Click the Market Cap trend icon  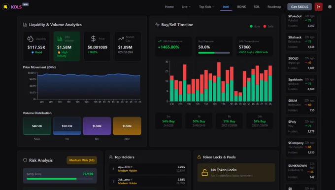point(121,38)
